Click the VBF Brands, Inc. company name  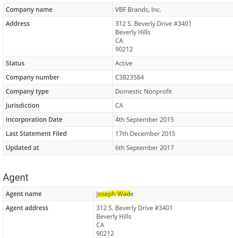(138, 9)
